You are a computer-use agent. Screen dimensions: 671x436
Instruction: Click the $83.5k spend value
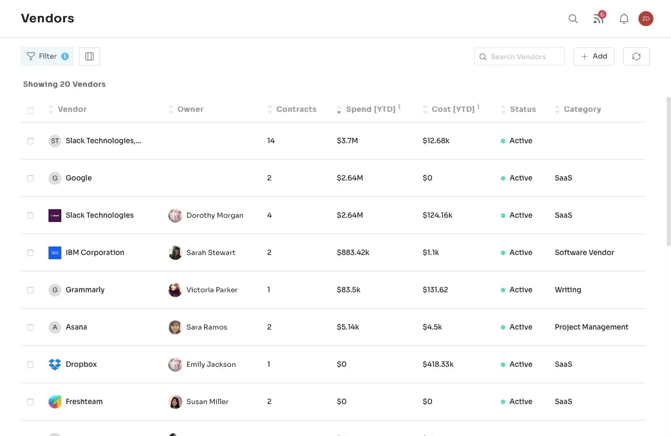[x=349, y=290]
